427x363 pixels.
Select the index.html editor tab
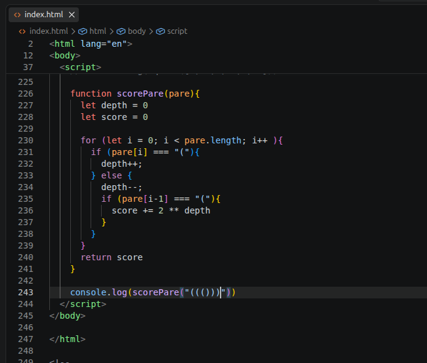pyautogui.click(x=44, y=15)
